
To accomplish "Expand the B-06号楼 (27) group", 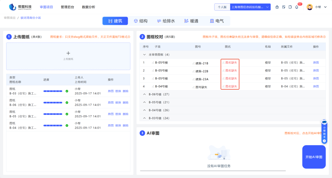I will pos(144,94).
